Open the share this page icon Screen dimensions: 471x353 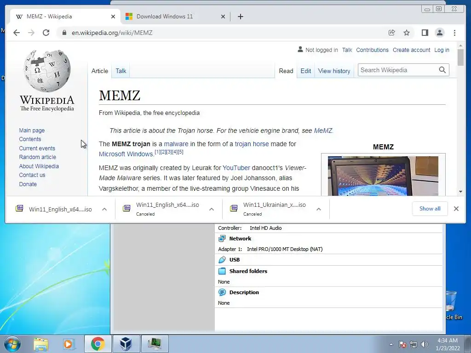pyautogui.click(x=392, y=33)
